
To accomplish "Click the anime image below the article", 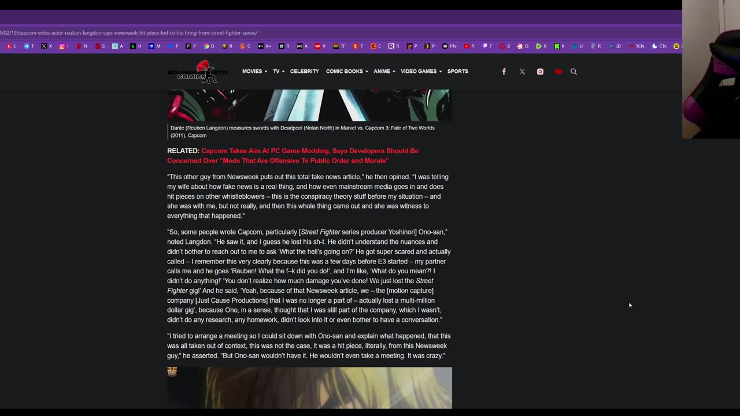I will [309, 388].
